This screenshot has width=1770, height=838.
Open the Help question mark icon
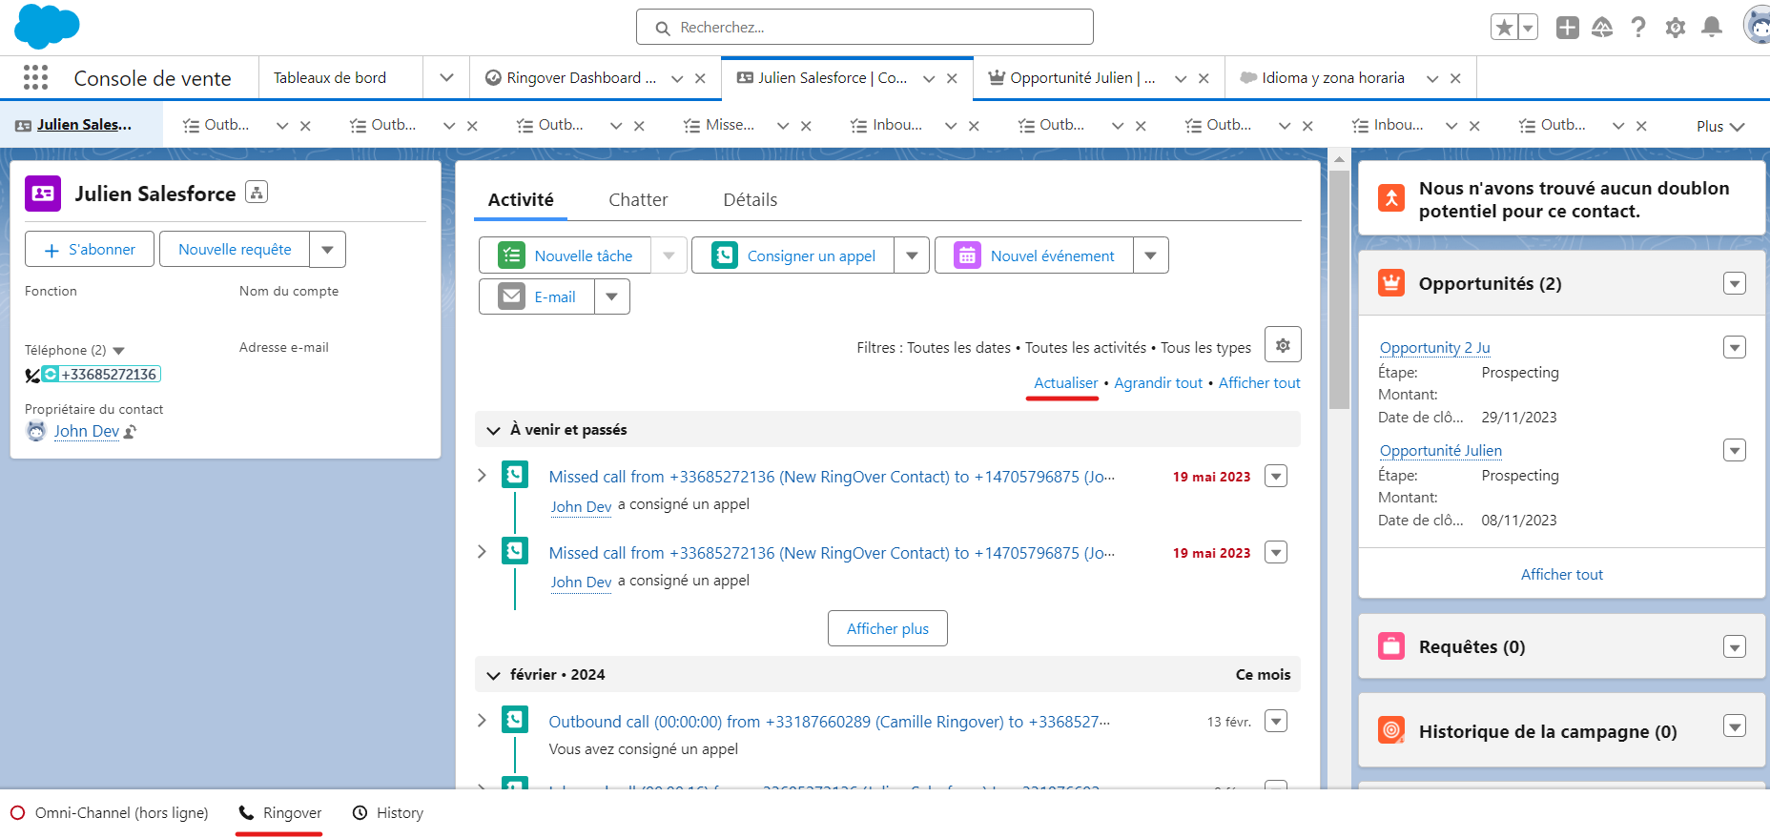pos(1638,28)
